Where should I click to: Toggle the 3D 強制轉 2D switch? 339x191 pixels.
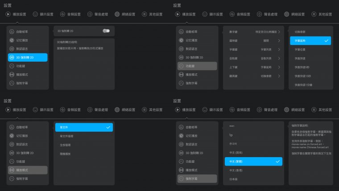click(x=106, y=31)
